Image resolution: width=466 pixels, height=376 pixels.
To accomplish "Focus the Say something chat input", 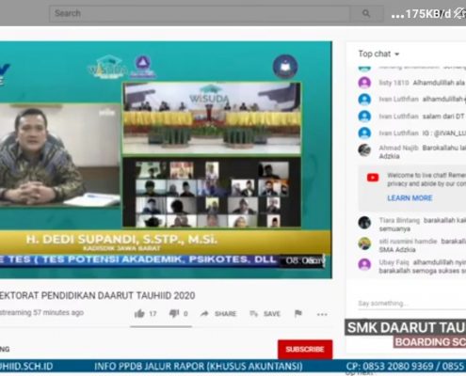I will pyautogui.click(x=411, y=304).
